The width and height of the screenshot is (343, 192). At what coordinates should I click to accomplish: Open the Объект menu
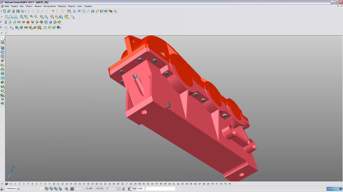click(29, 6)
